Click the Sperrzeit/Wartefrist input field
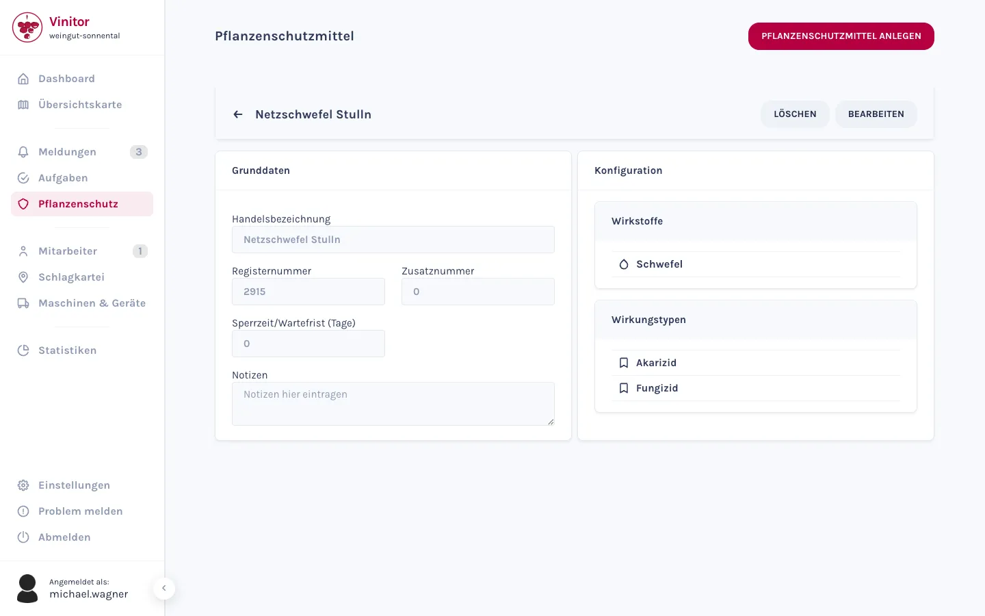The height and width of the screenshot is (616, 985). tap(308, 344)
